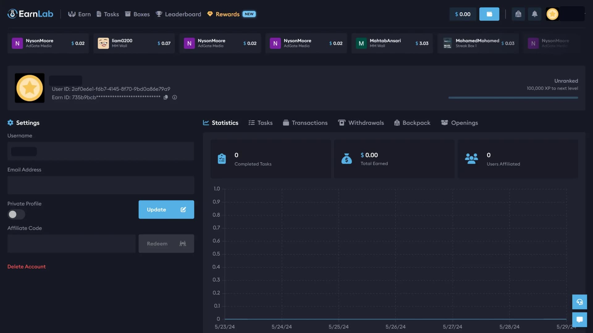The height and width of the screenshot is (333, 593).
Task: Copy the Earn ID
Action: (166, 97)
